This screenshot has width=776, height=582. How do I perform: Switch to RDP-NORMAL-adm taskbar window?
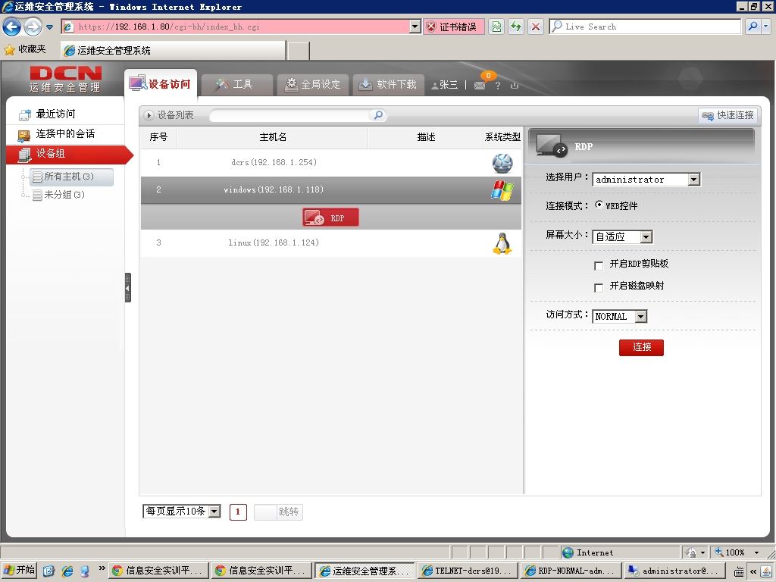point(571,571)
